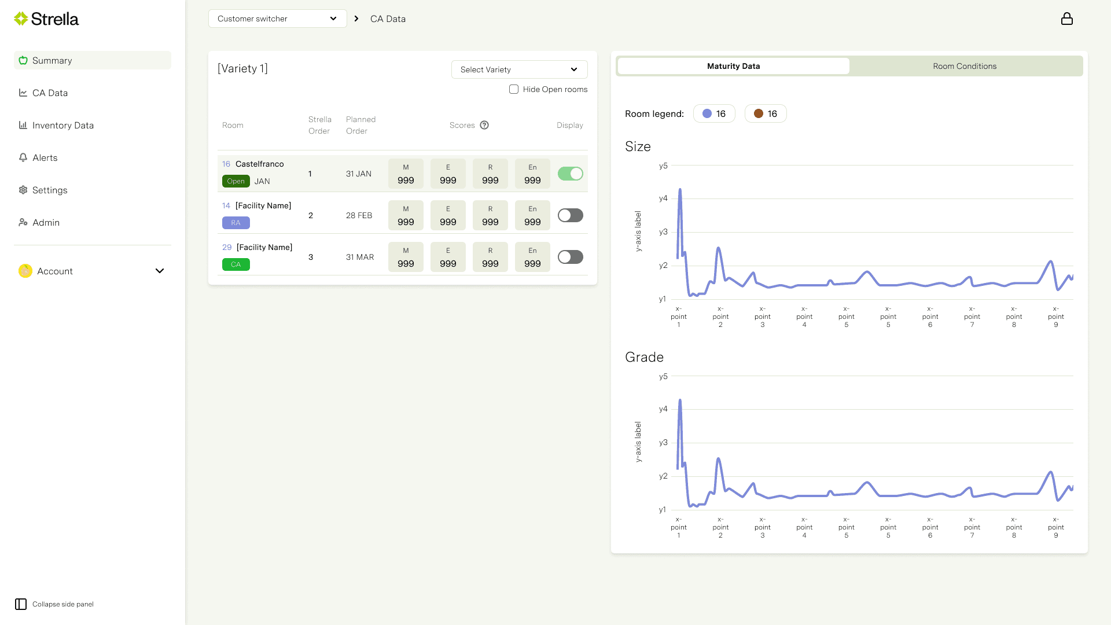This screenshot has width=1111, height=625.
Task: Open CA Data in the sidebar
Action: coord(50,93)
